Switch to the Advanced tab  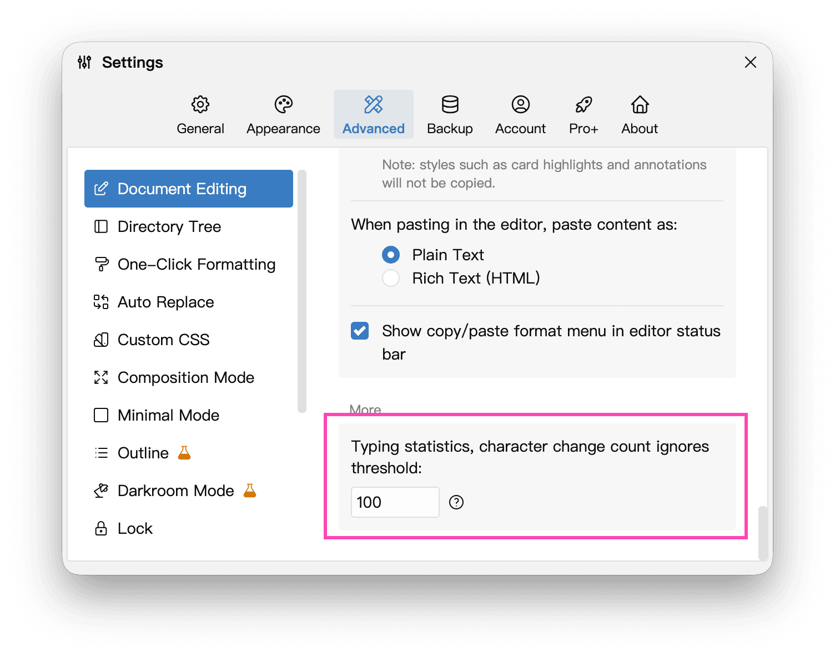tap(374, 115)
